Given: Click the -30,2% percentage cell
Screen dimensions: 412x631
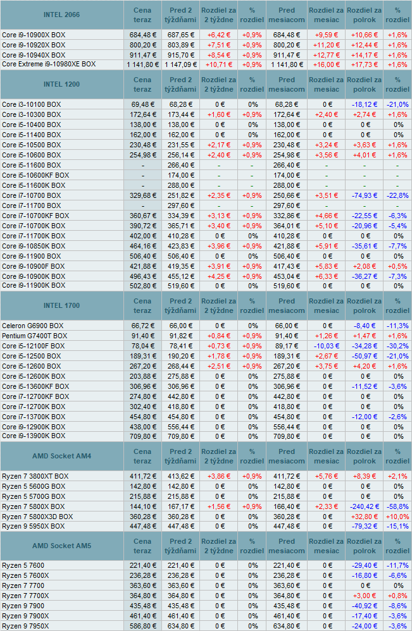Looking at the screenshot, I should [397, 346].
